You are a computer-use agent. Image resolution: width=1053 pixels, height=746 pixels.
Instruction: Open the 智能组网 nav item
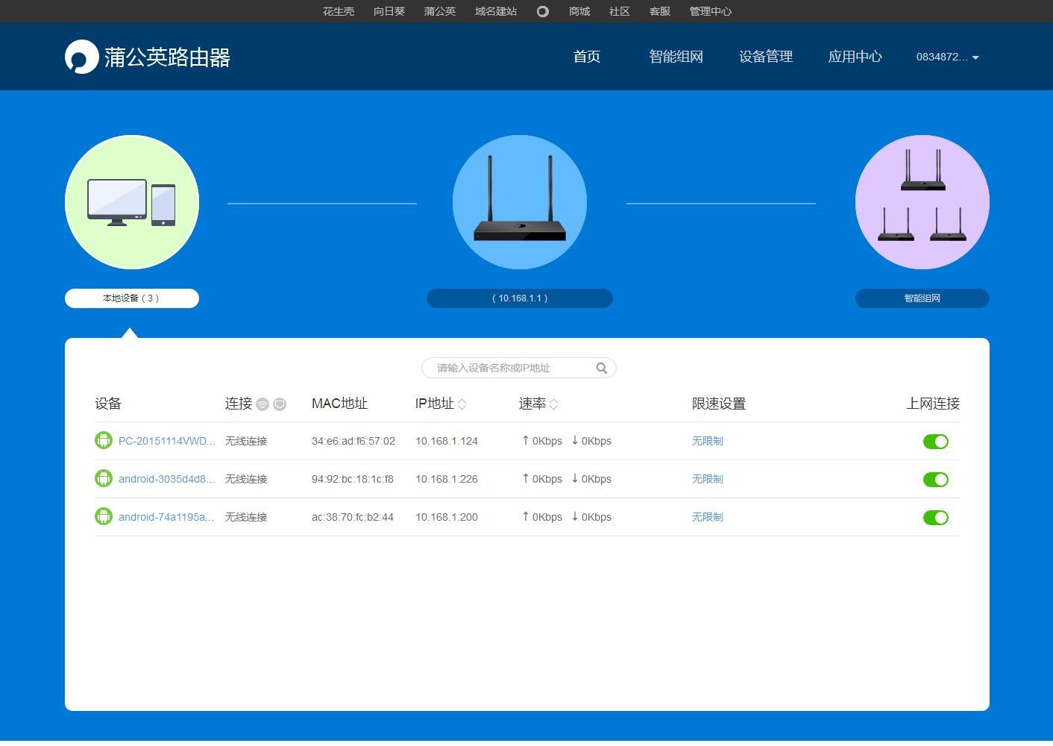[x=676, y=57]
